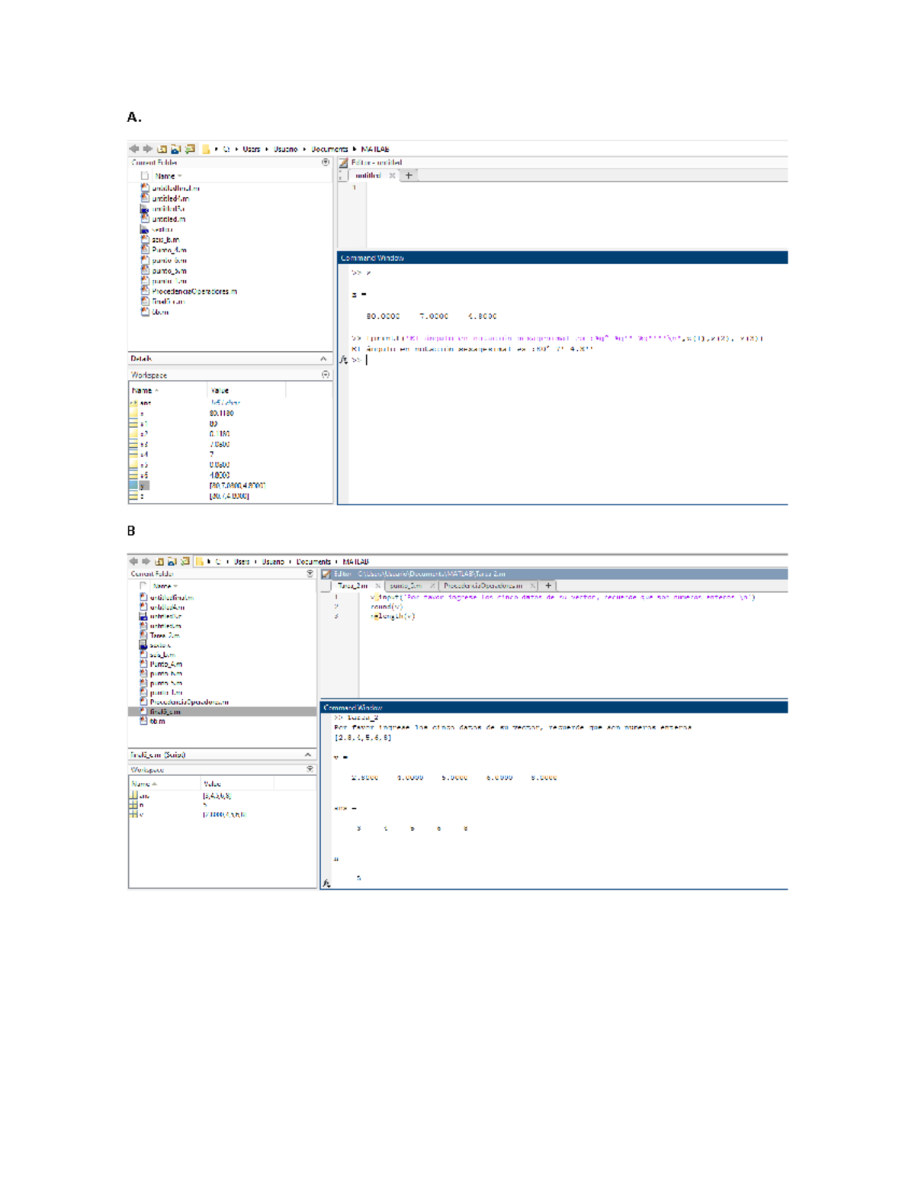This screenshot has height=1185, width=915.
Task: Select the ProcedenciaOperadores.m file icon
Action: click(x=145, y=291)
